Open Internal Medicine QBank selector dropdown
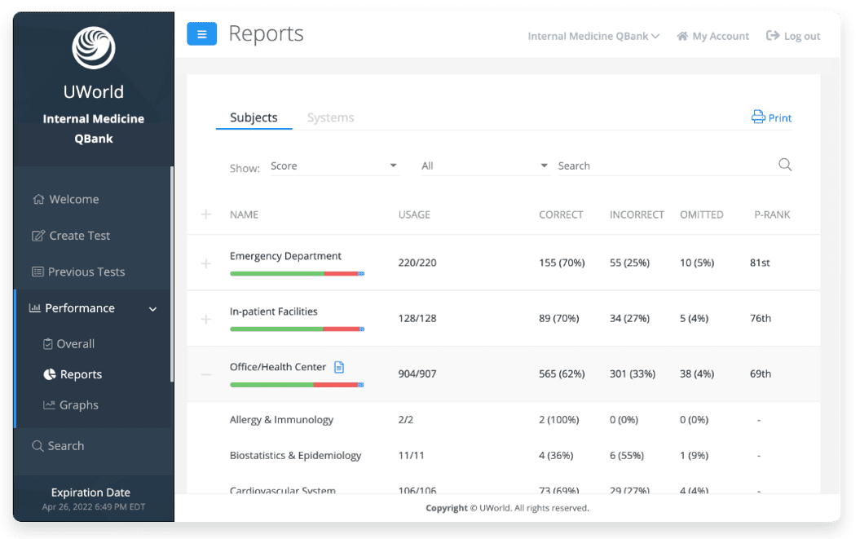The image size is (860, 539). coord(593,36)
